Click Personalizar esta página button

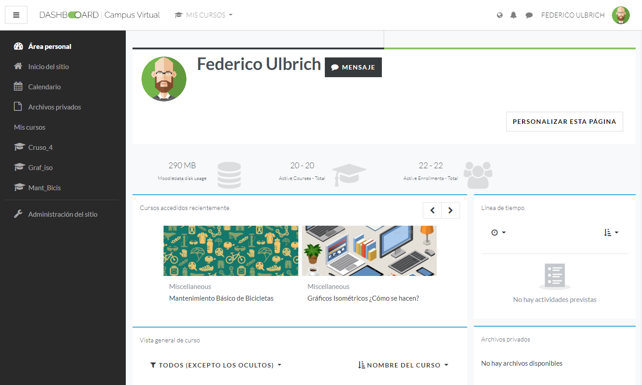[564, 122]
